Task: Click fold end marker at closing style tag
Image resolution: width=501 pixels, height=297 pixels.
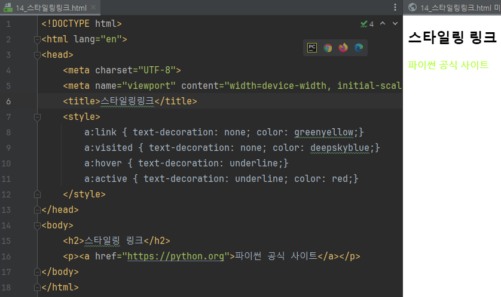Action: pos(37,194)
